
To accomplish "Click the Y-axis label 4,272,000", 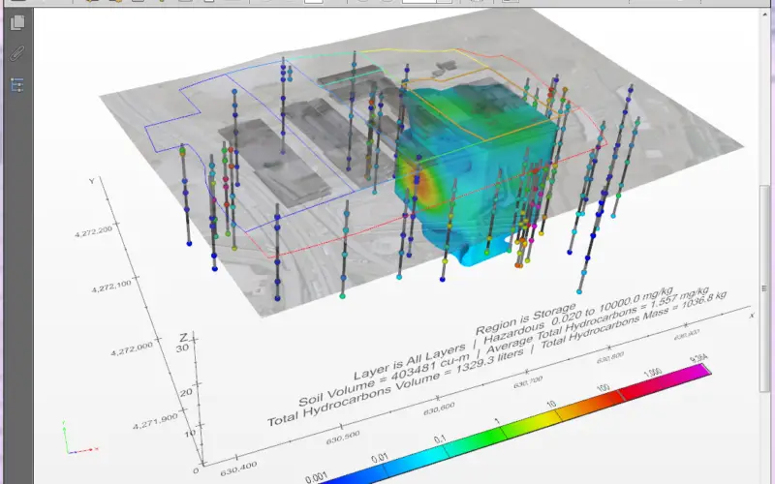I will (132, 349).
